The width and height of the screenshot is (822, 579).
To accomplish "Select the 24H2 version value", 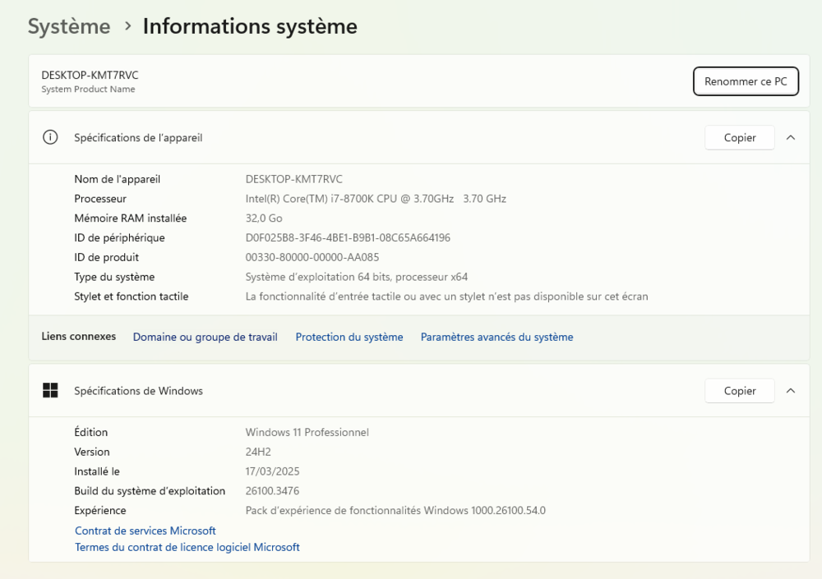I will click(258, 452).
